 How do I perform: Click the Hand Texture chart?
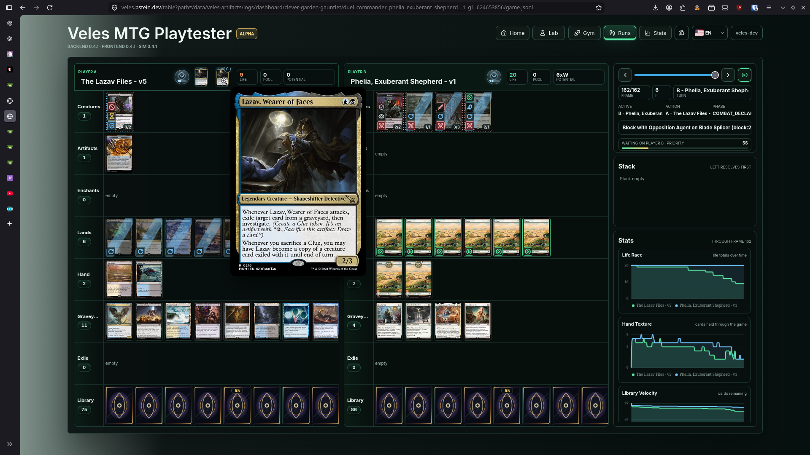pos(684,349)
